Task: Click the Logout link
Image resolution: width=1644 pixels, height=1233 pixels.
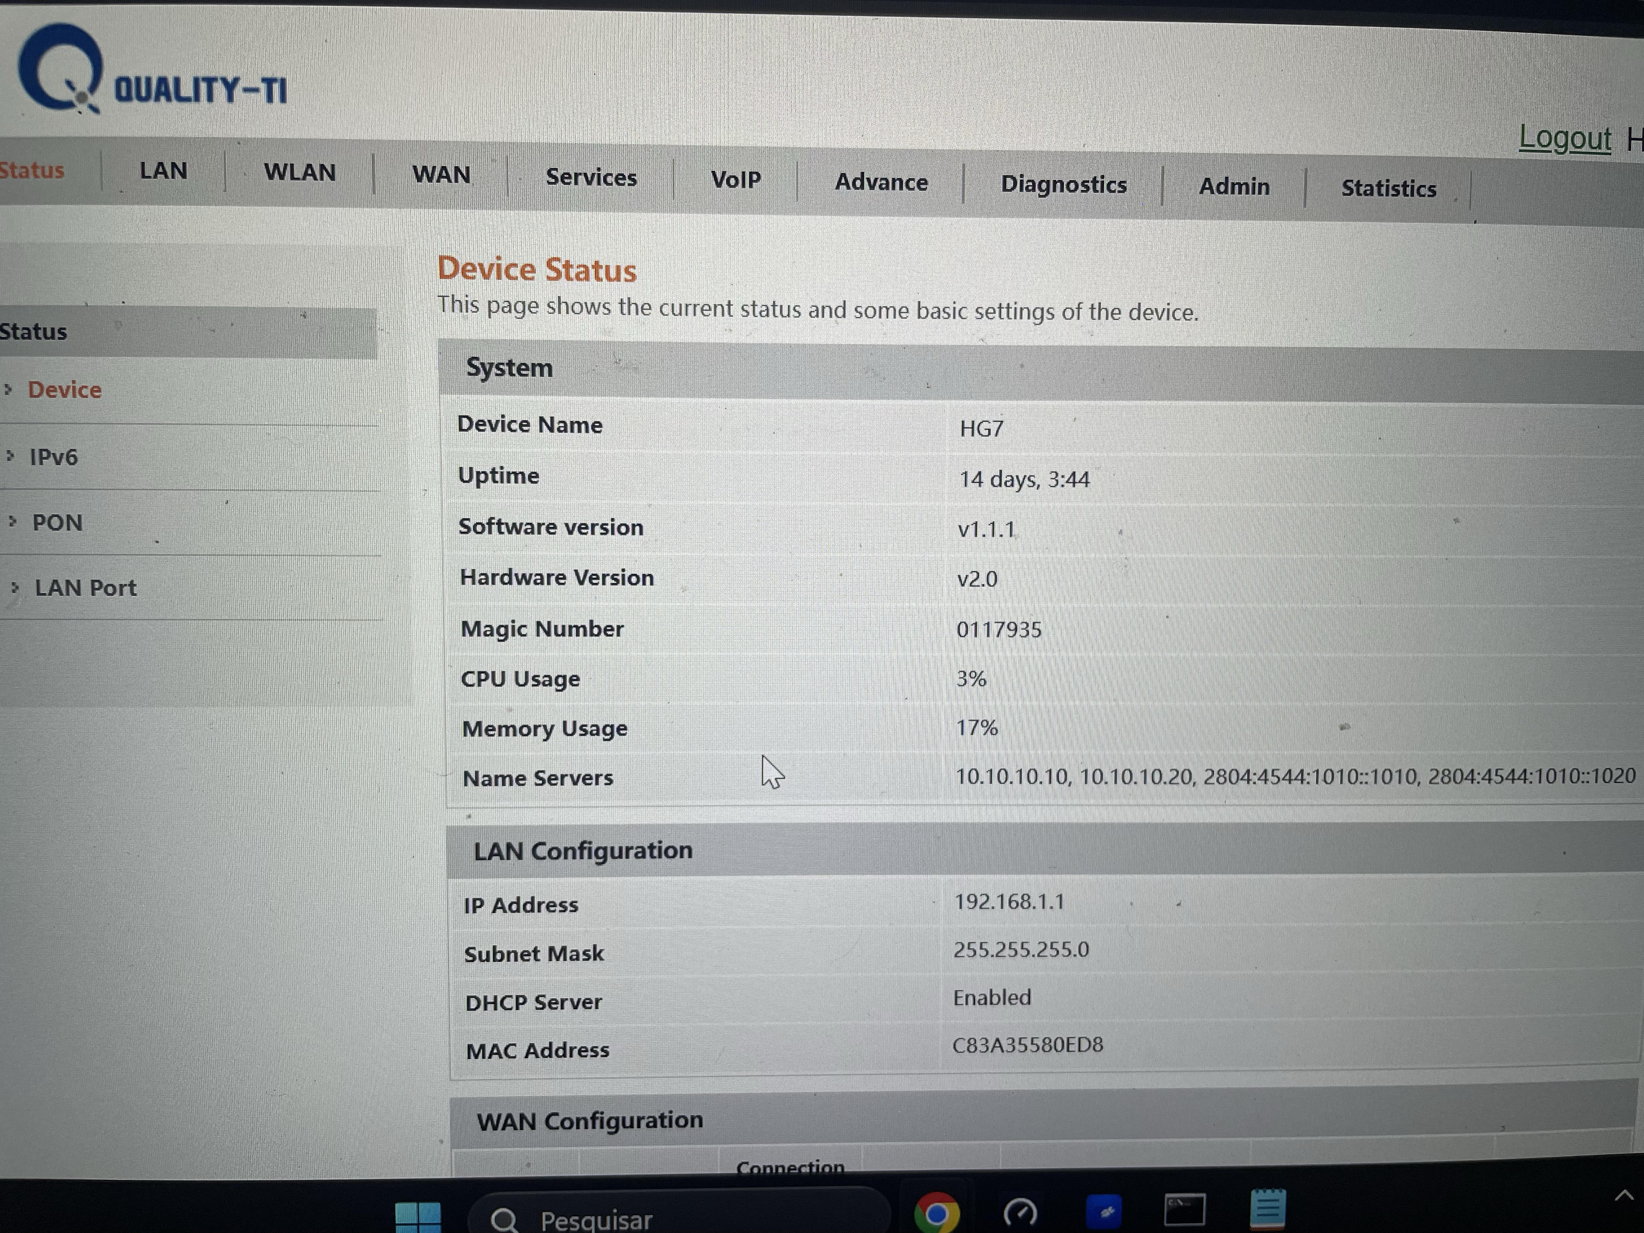Action: [x=1564, y=139]
